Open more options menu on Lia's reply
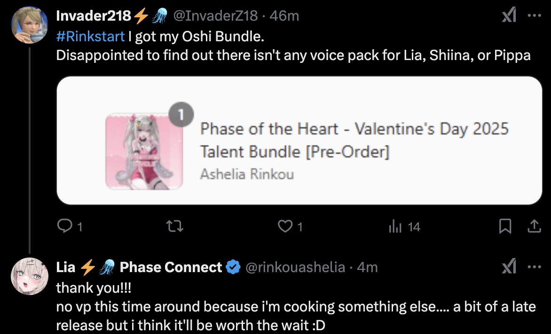 [x=535, y=267]
